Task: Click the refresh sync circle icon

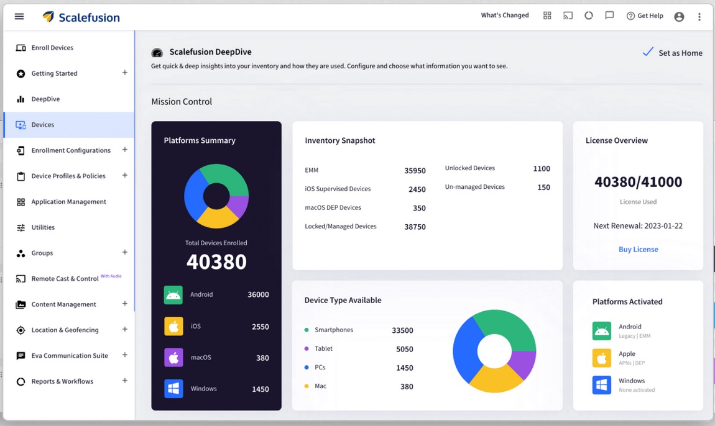Action: (589, 16)
